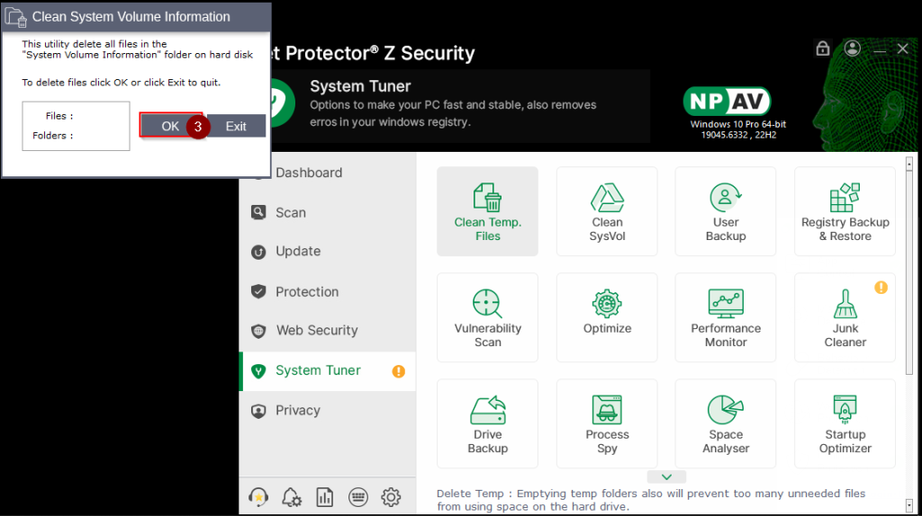Expand more tools with down chevron

666,476
